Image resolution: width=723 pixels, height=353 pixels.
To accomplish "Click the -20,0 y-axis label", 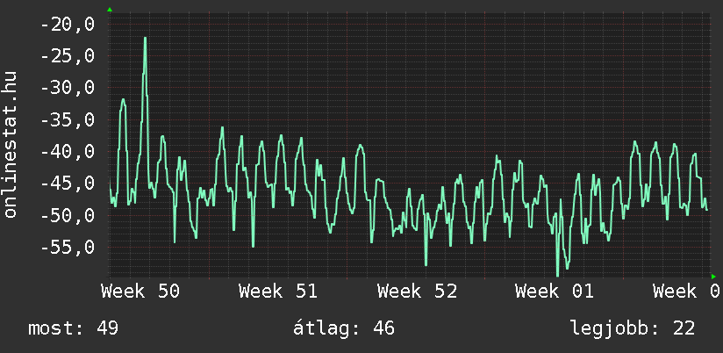I will click(x=67, y=25).
